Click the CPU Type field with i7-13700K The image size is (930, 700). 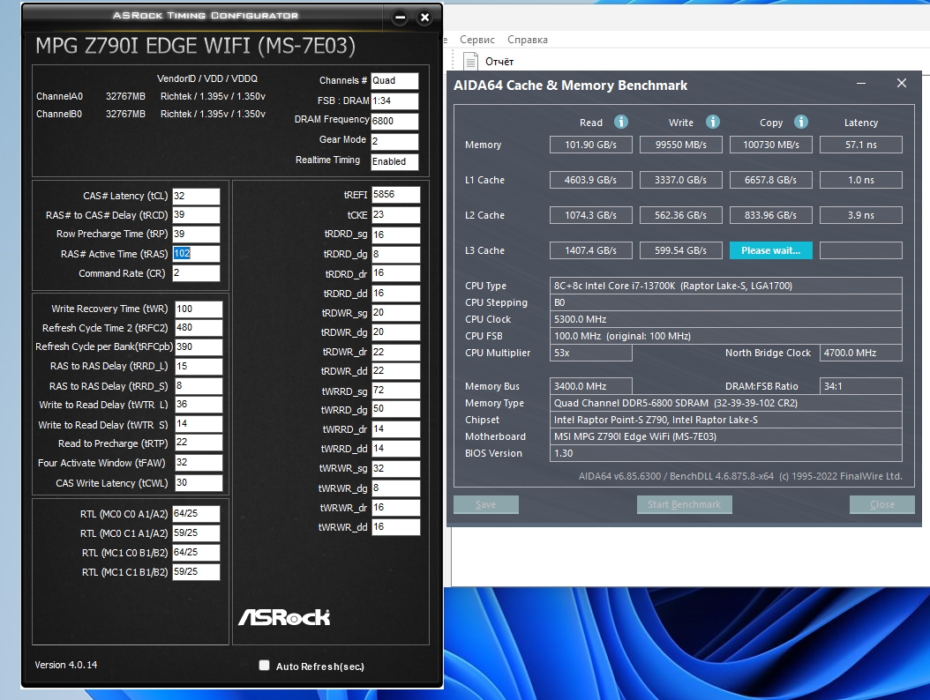tap(726, 286)
